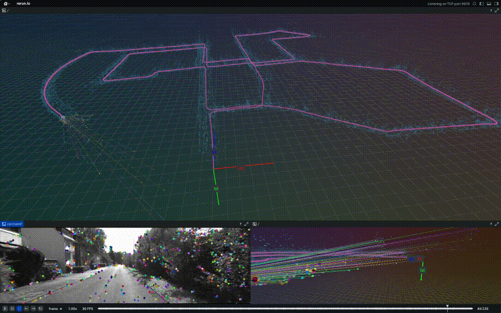The height and width of the screenshot is (313, 501).
Task: Maximize the car/cam0 camera view
Action: pos(246,224)
